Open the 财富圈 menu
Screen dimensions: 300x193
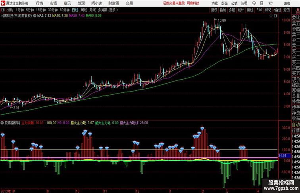[113, 3]
